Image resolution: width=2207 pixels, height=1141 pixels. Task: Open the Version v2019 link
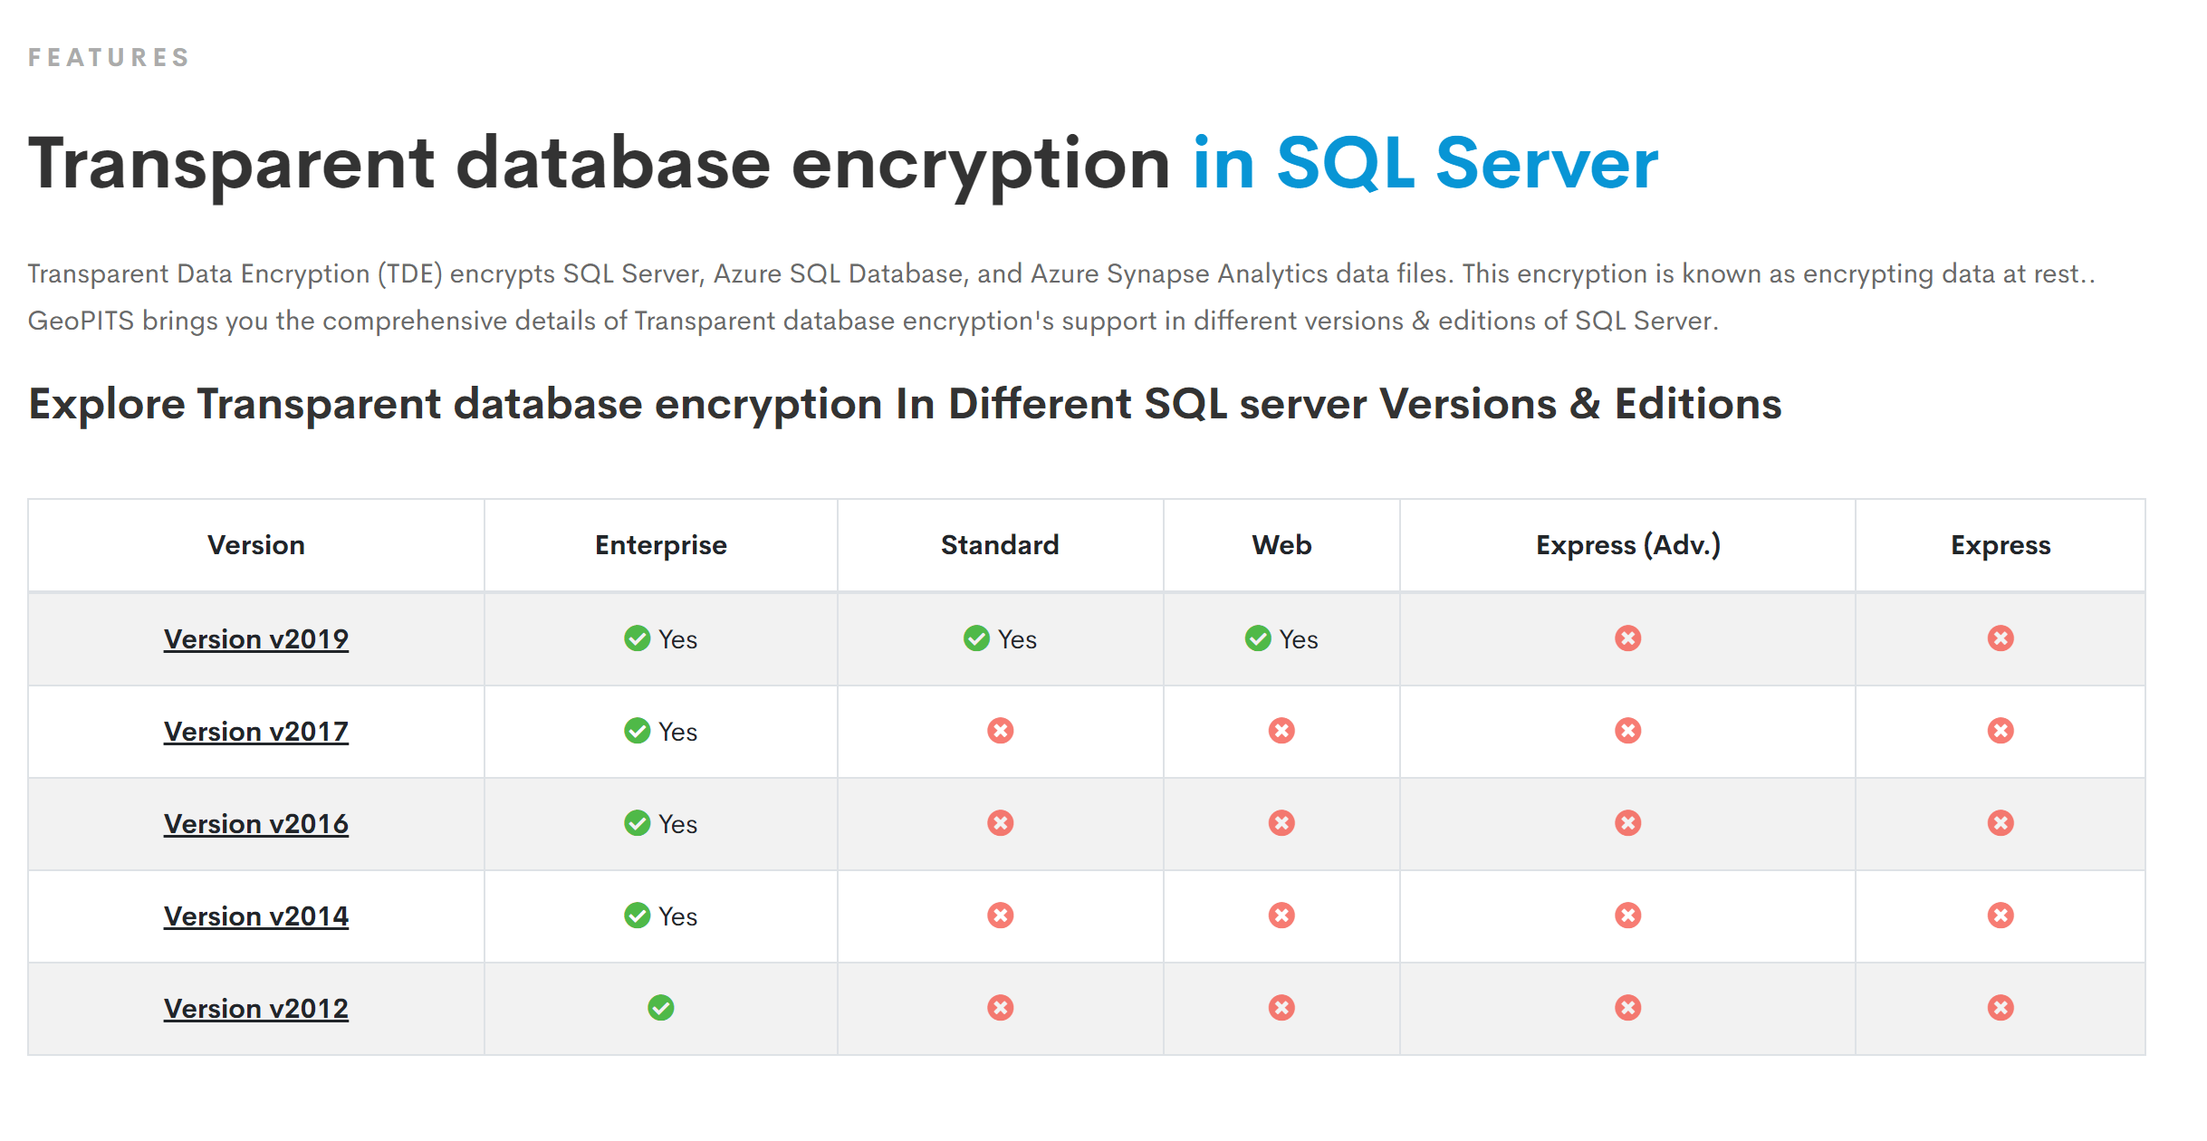click(255, 639)
